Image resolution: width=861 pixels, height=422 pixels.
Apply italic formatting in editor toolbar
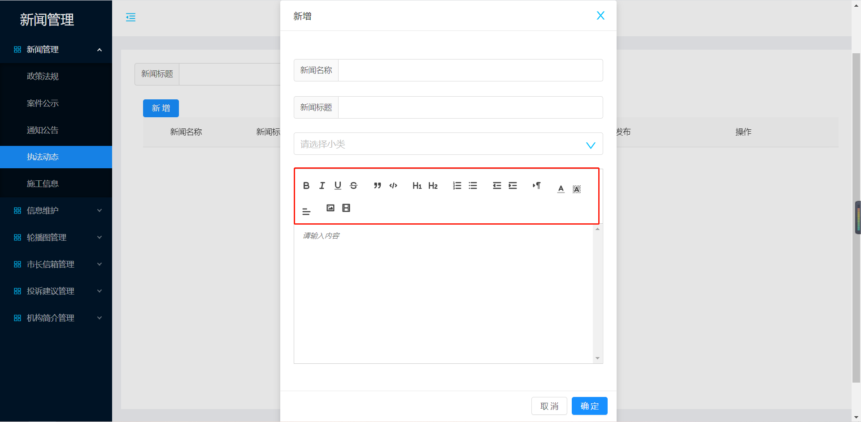click(x=322, y=186)
